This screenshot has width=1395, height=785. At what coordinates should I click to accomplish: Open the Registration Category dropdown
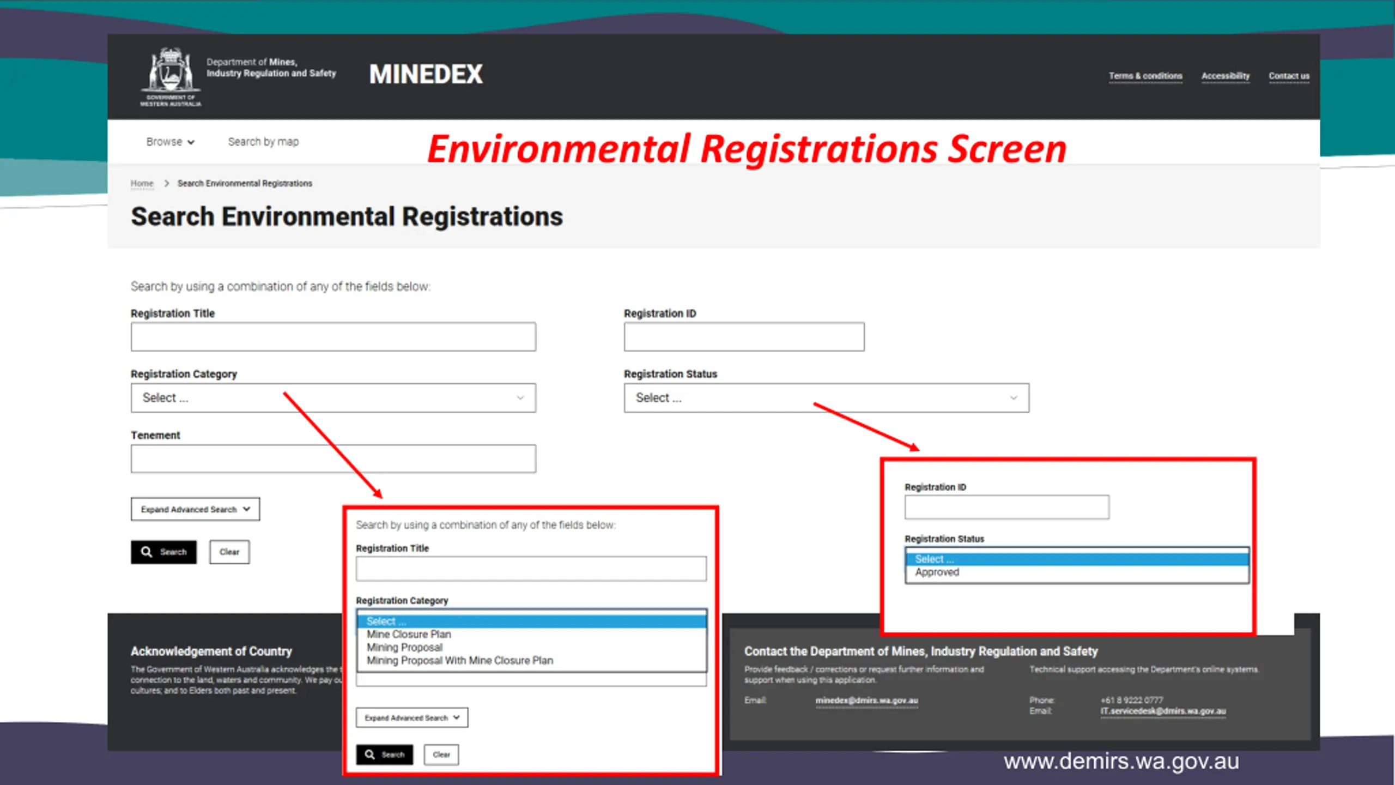click(333, 397)
